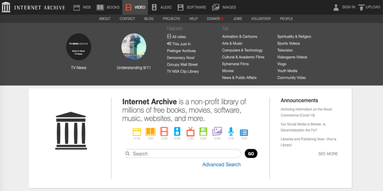Open the Cultural & Academic Films category
The image size is (383, 191).
[x=243, y=57]
